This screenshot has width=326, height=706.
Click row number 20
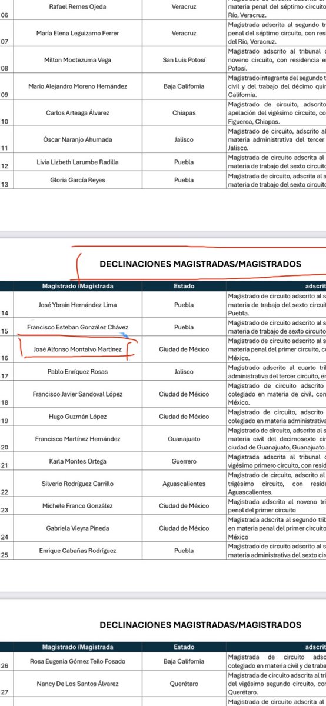[x=5, y=447]
